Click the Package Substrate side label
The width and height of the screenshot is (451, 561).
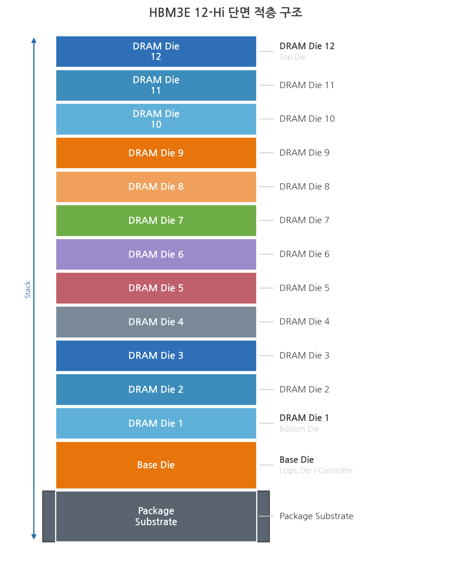[x=316, y=516]
